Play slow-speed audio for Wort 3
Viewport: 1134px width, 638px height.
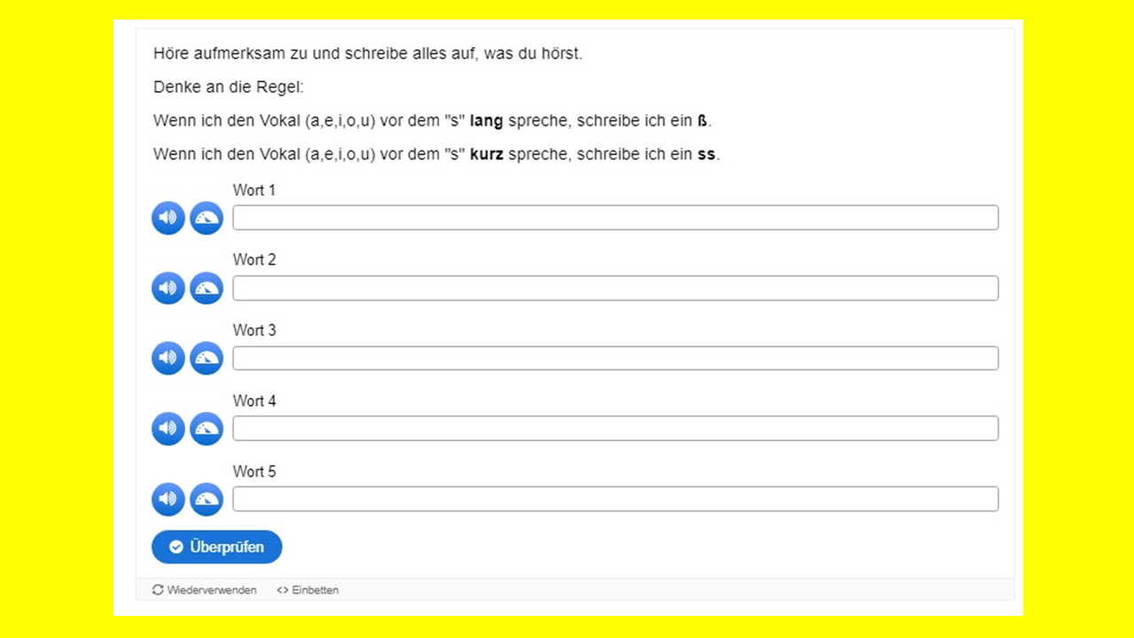pos(206,358)
